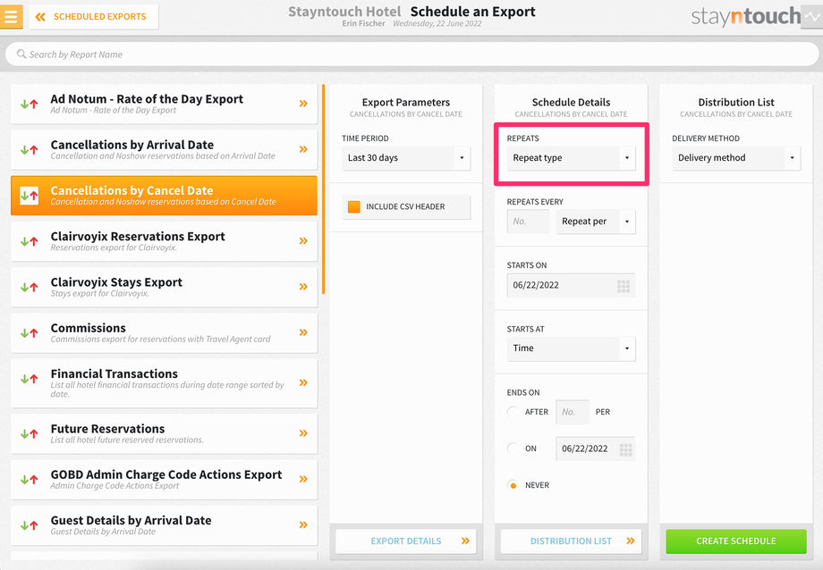Open the Commissions chevron
This screenshot has height=570, width=823.
pos(303,332)
